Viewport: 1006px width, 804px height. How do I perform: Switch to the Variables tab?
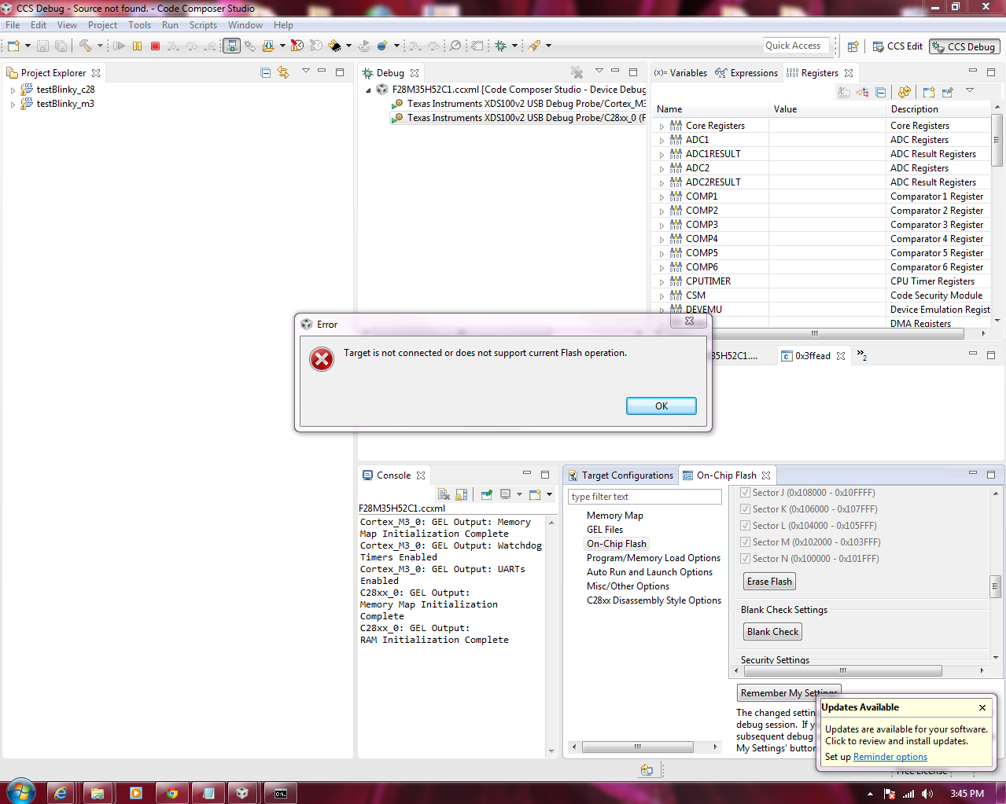(x=681, y=72)
